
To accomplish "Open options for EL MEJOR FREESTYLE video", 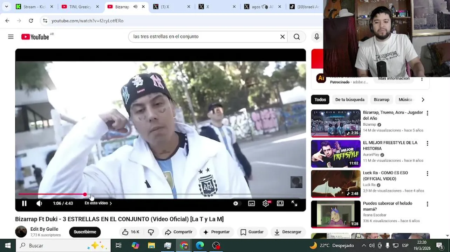I will (427, 143).
